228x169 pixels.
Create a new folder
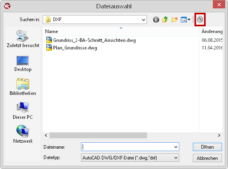coord(174,20)
